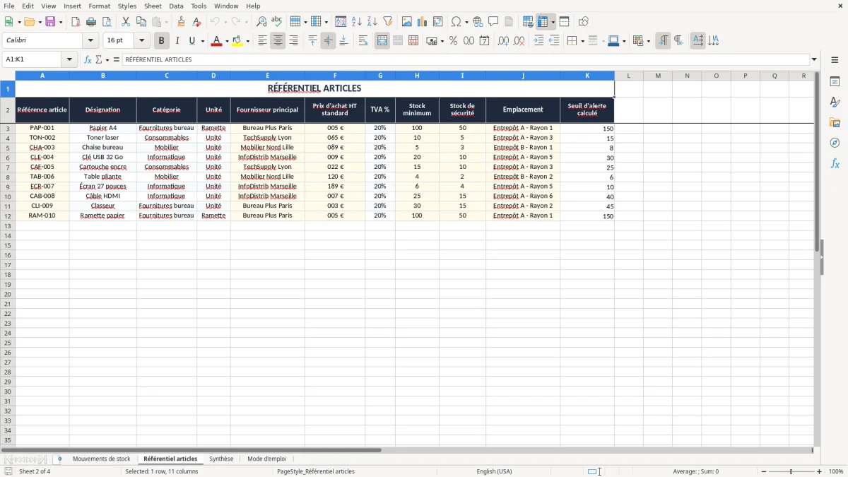
Task: Open the font name dropdown
Action: click(90, 41)
